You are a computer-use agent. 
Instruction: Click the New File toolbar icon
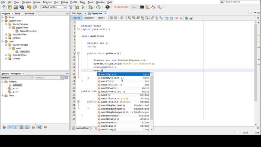[4, 7]
